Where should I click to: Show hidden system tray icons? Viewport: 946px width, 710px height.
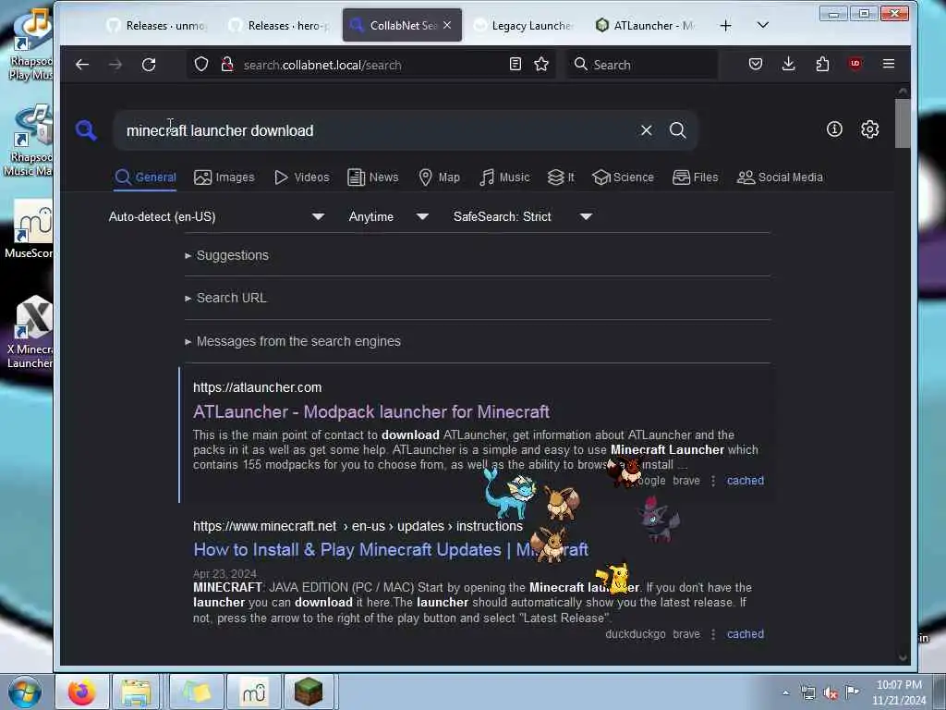pyautogui.click(x=785, y=692)
